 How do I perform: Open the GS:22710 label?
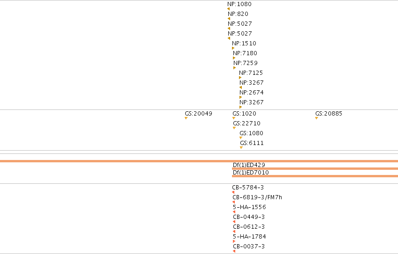tap(247, 123)
